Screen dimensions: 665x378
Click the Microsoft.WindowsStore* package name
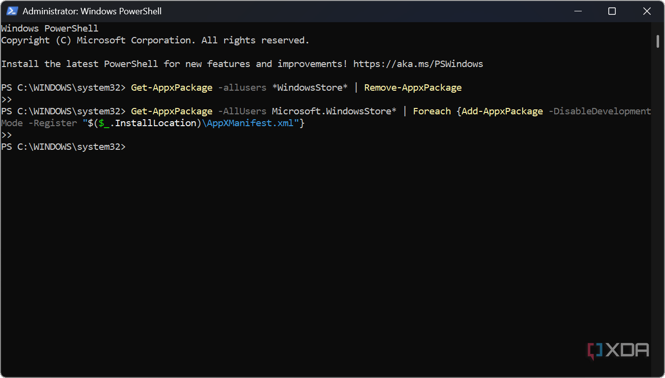tap(334, 111)
